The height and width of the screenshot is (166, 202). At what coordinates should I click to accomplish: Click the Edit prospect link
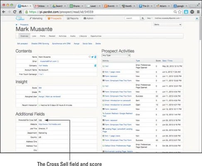22,44
